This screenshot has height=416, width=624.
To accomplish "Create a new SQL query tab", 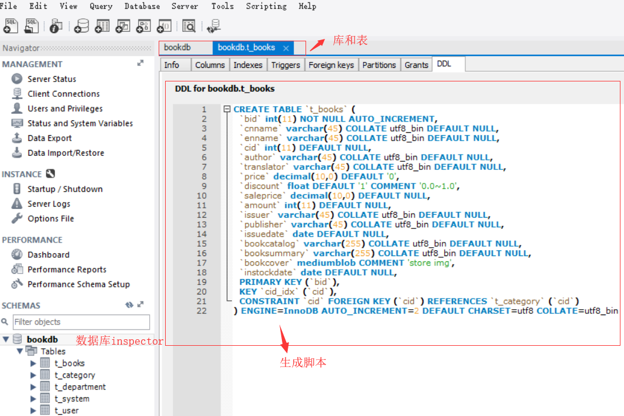I will click(10, 26).
